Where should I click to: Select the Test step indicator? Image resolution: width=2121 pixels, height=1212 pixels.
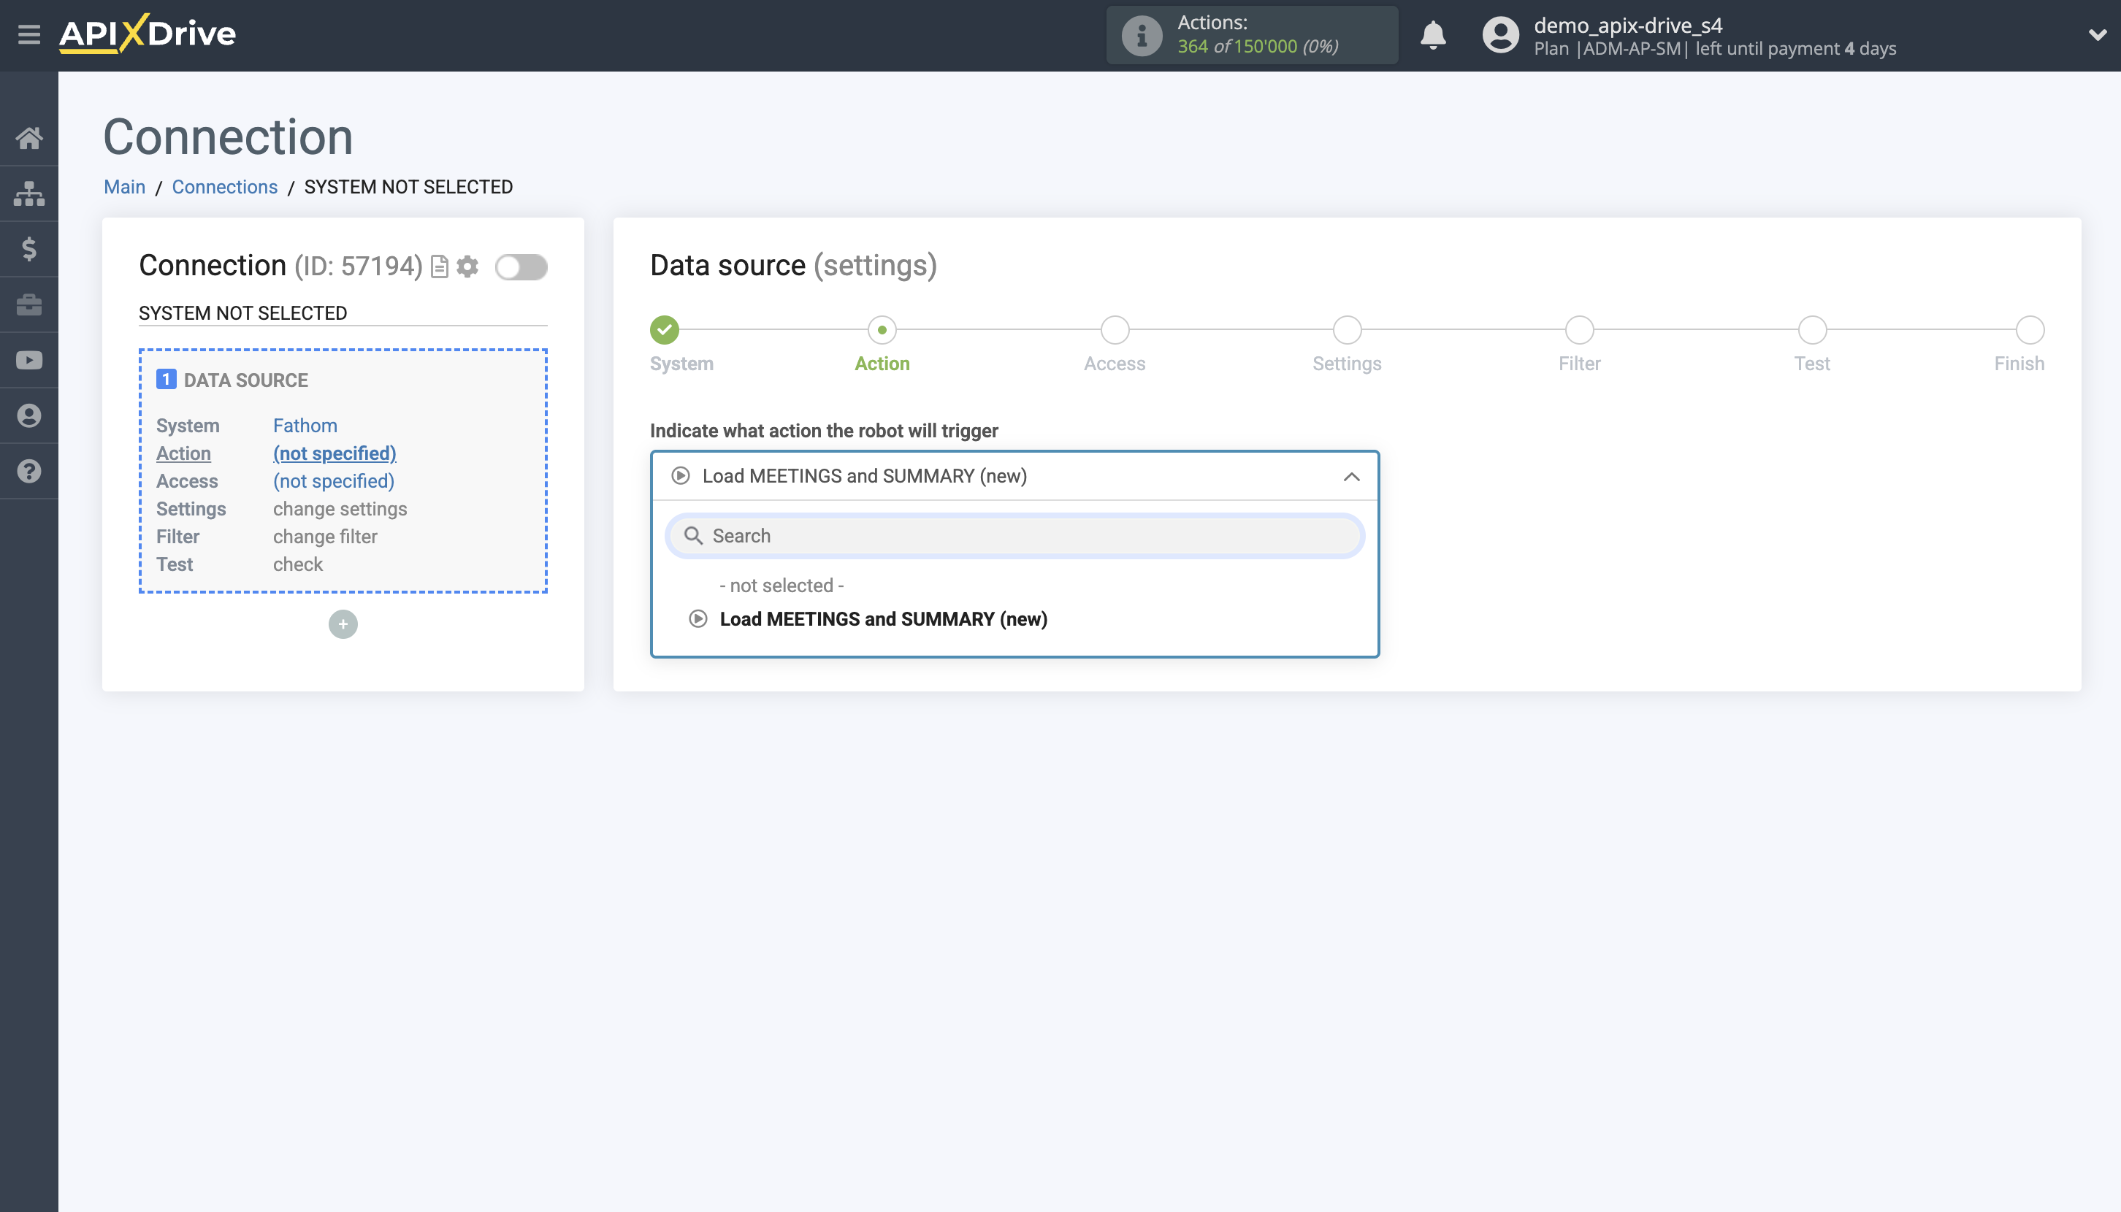pyautogui.click(x=1812, y=329)
